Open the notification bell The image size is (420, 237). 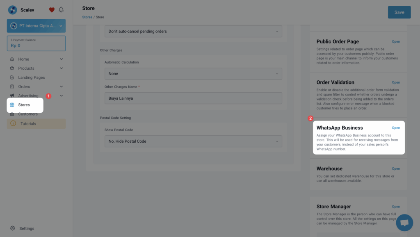(x=61, y=10)
